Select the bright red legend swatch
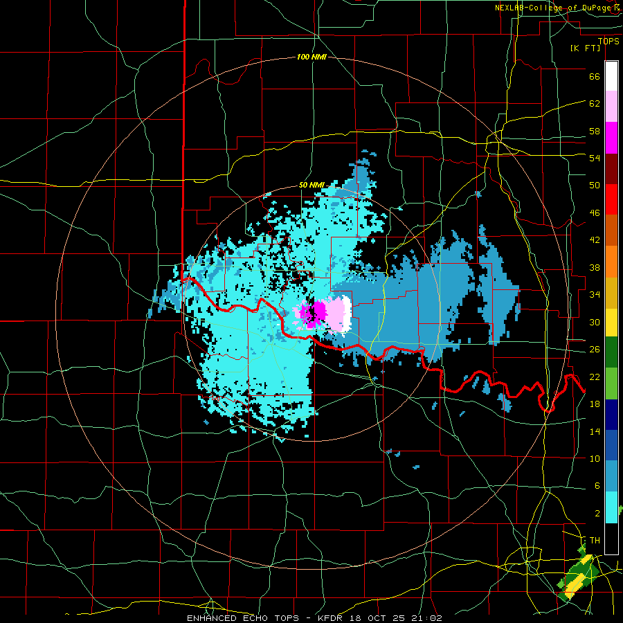Image resolution: width=623 pixels, height=623 pixels. (x=611, y=199)
